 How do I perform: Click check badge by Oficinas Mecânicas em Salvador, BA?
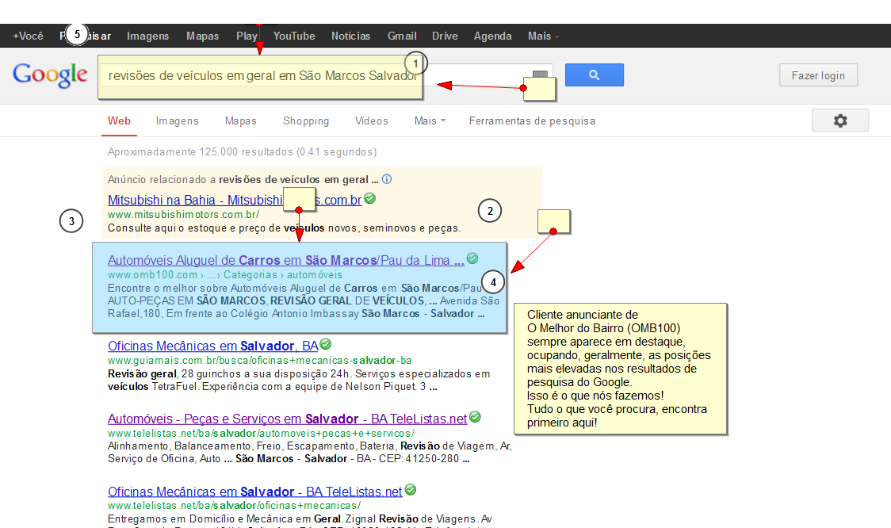click(326, 344)
